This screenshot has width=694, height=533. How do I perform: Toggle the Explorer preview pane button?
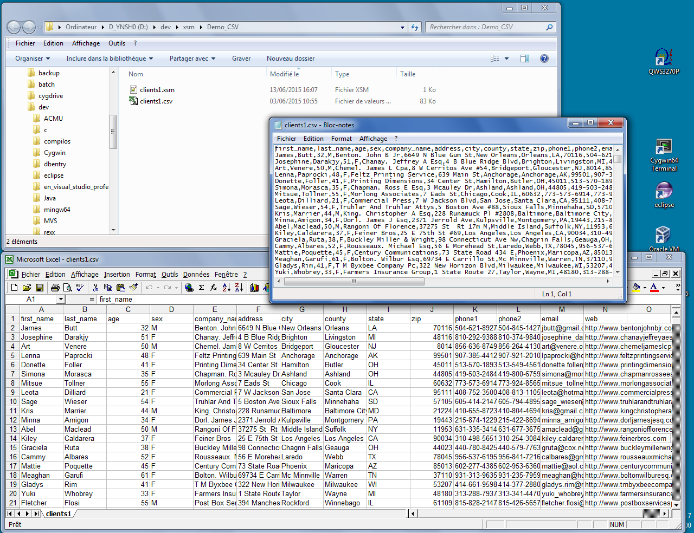coord(524,58)
